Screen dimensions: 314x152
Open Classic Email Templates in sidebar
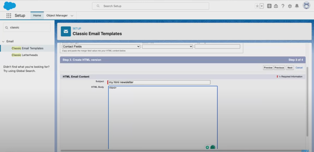pyautogui.click(x=27, y=48)
